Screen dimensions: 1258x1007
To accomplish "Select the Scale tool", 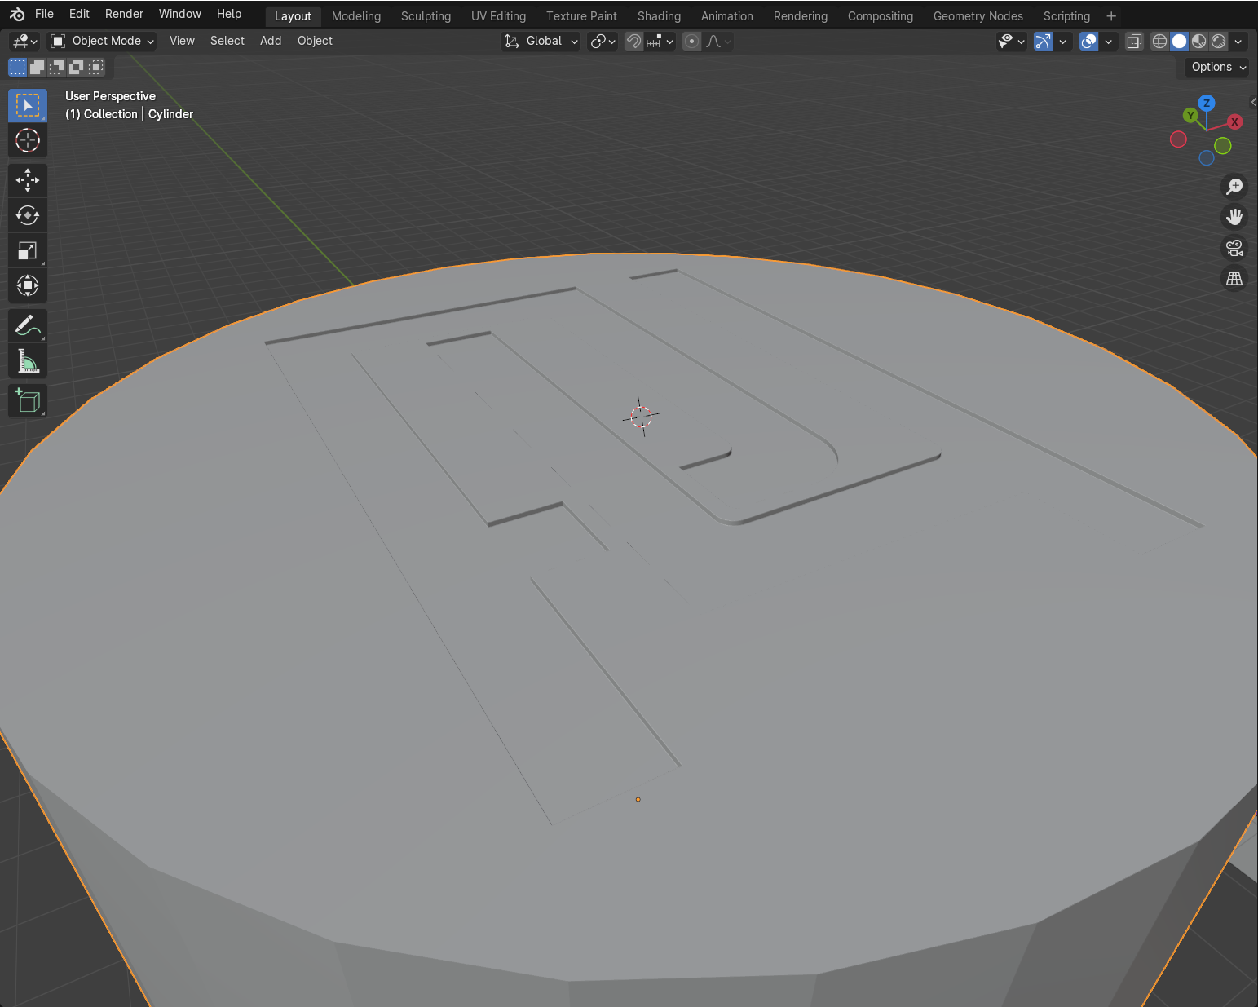I will point(28,250).
